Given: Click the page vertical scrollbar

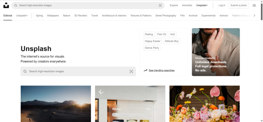Looking at the screenshot, I should click(262, 12).
